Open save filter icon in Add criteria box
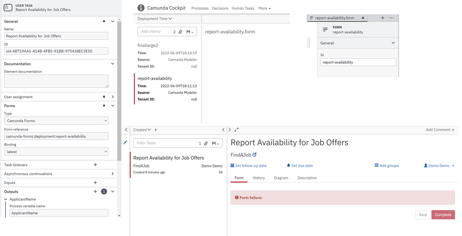This screenshot has height=236, width=462. coord(190,32)
